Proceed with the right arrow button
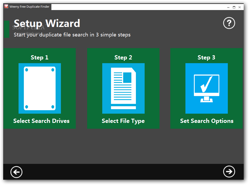249x185 pixels. point(229,172)
